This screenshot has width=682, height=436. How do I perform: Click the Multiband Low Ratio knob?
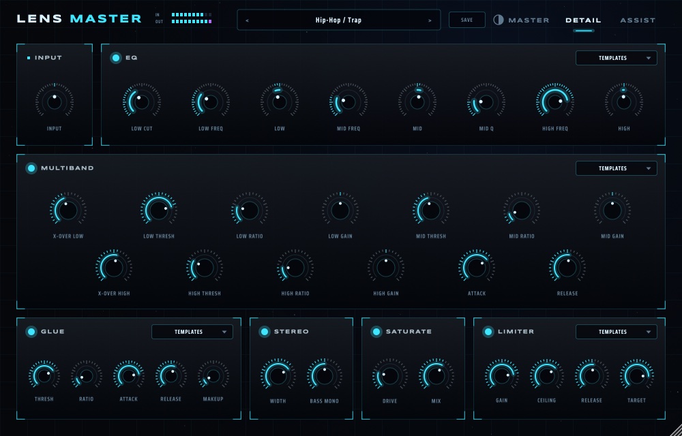pos(249,211)
